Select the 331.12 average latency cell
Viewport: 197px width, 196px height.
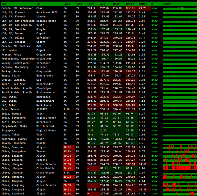(106, 105)
